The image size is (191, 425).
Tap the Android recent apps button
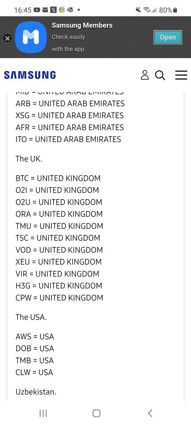pyautogui.click(x=43, y=413)
